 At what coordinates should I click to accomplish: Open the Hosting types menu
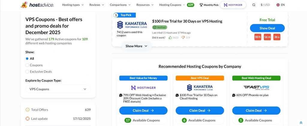point(73,5)
